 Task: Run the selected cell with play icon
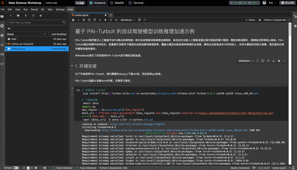[100, 20]
